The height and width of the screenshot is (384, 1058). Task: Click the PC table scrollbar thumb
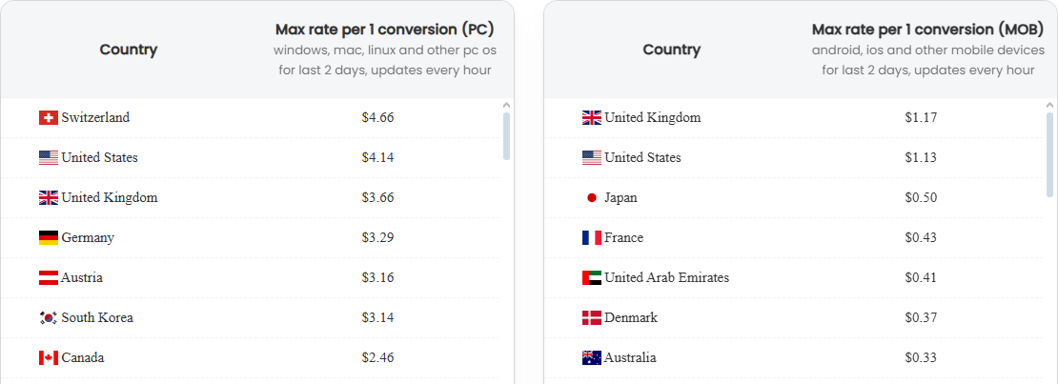(507, 136)
